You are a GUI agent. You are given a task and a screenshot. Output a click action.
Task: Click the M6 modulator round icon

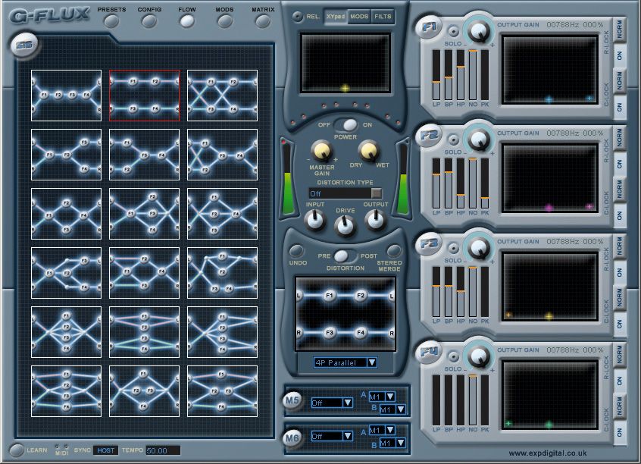pos(292,437)
